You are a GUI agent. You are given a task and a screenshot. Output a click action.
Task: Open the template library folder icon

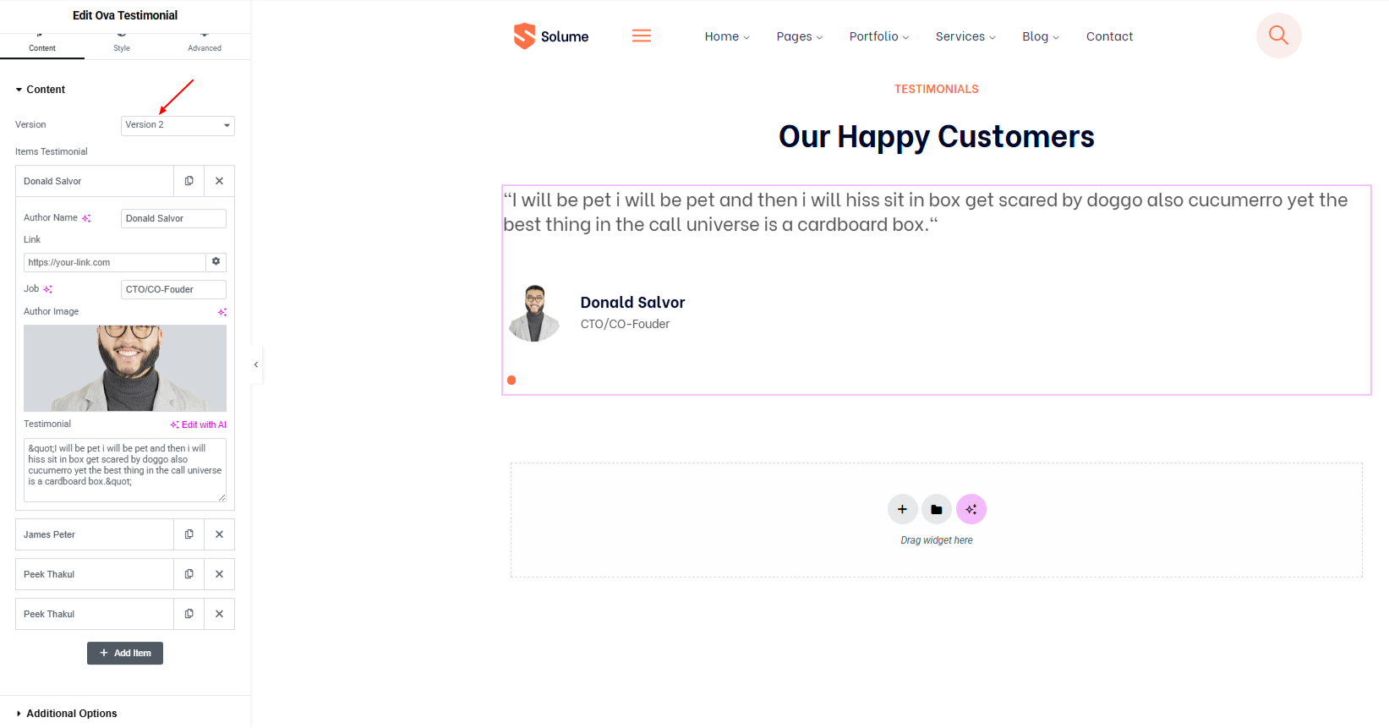click(937, 509)
